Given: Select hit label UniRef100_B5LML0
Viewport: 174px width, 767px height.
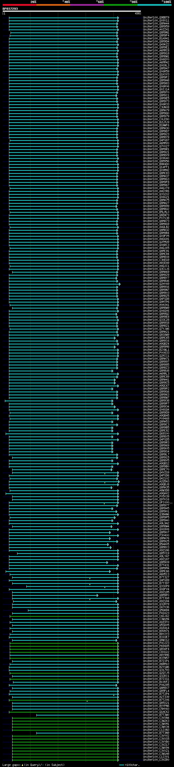Looking at the screenshot, I should 156,212.
